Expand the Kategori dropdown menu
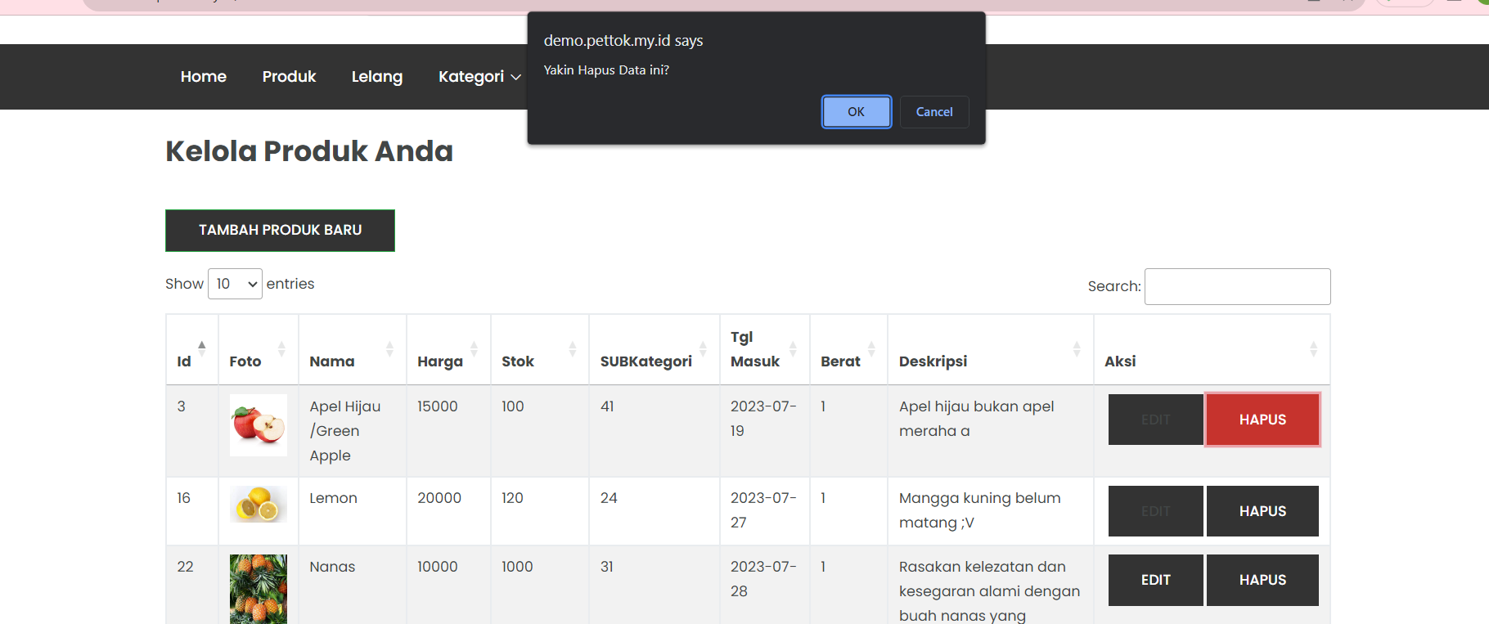The height and width of the screenshot is (624, 1489). (x=479, y=77)
